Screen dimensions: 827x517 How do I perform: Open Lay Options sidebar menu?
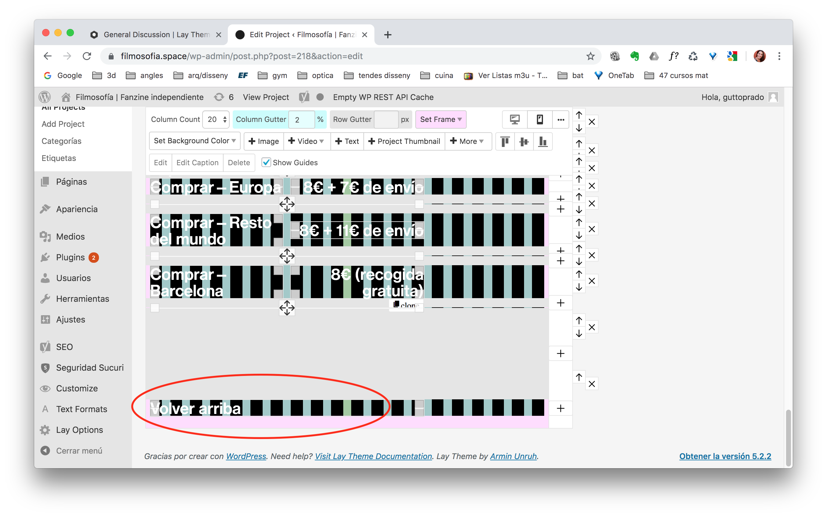(x=79, y=430)
